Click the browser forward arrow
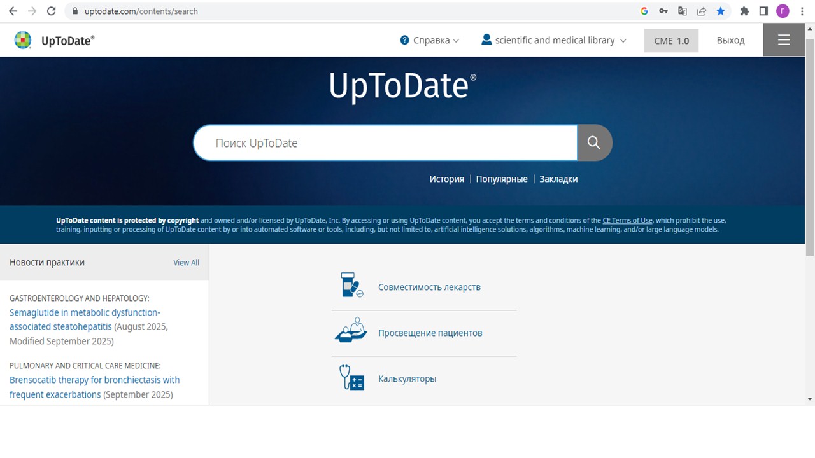This screenshot has height=458, width=815. [32, 11]
